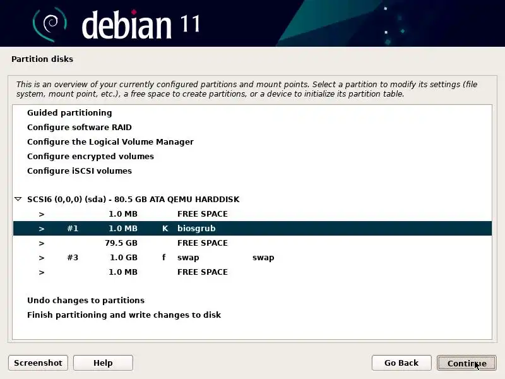Select Configure encrypted volumes

point(252,156)
